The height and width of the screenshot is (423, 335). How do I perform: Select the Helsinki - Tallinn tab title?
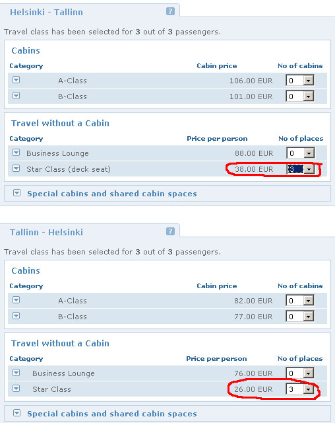pos(46,13)
